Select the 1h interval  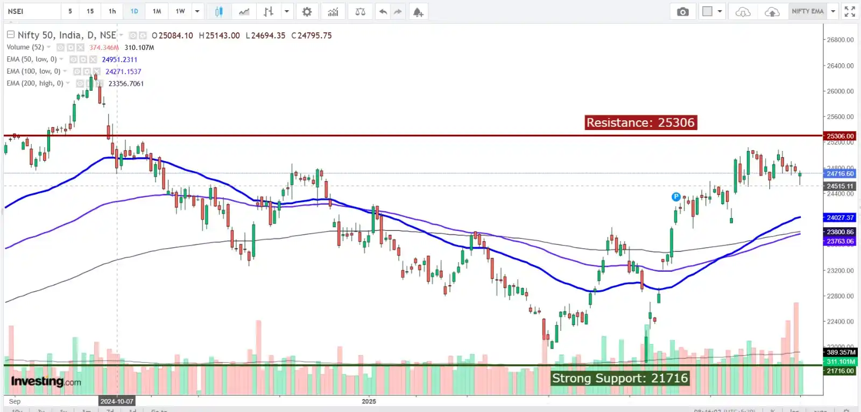[x=112, y=11]
